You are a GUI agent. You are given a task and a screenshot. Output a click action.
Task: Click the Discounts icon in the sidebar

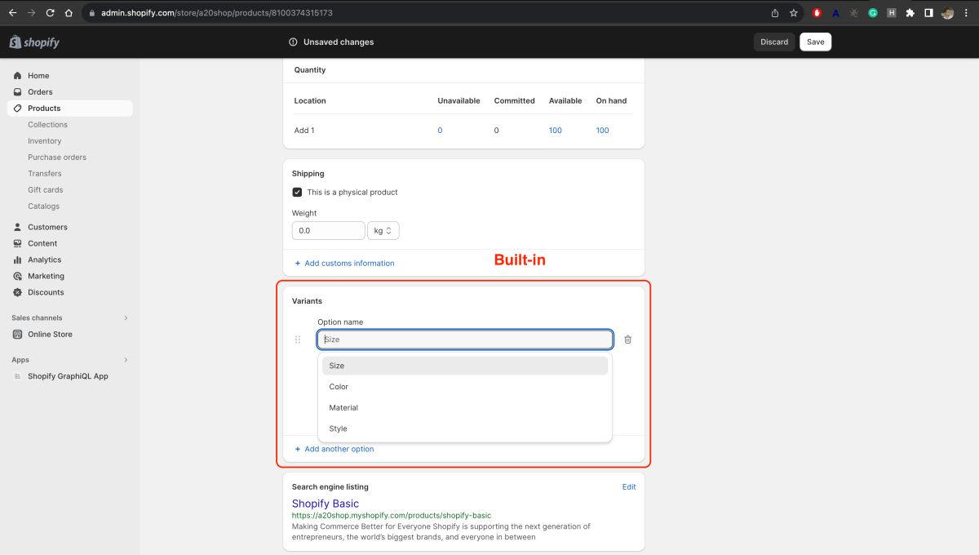coord(18,292)
